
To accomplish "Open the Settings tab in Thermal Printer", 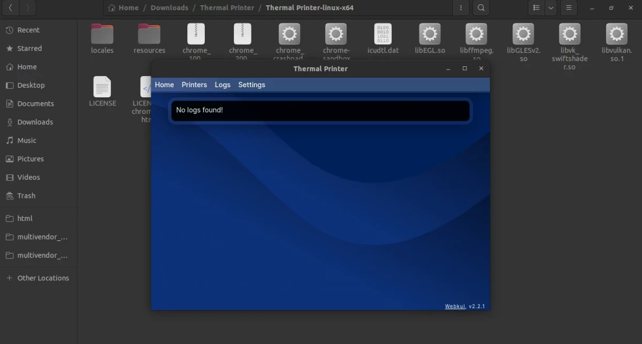I will (251, 85).
